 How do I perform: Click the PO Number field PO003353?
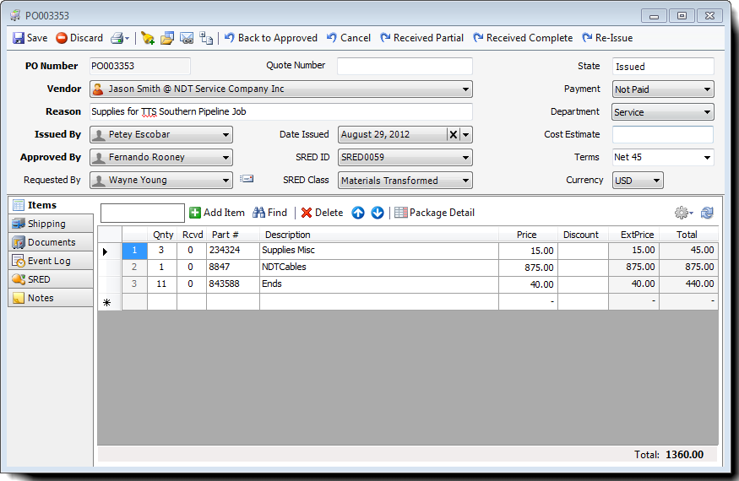coord(140,66)
